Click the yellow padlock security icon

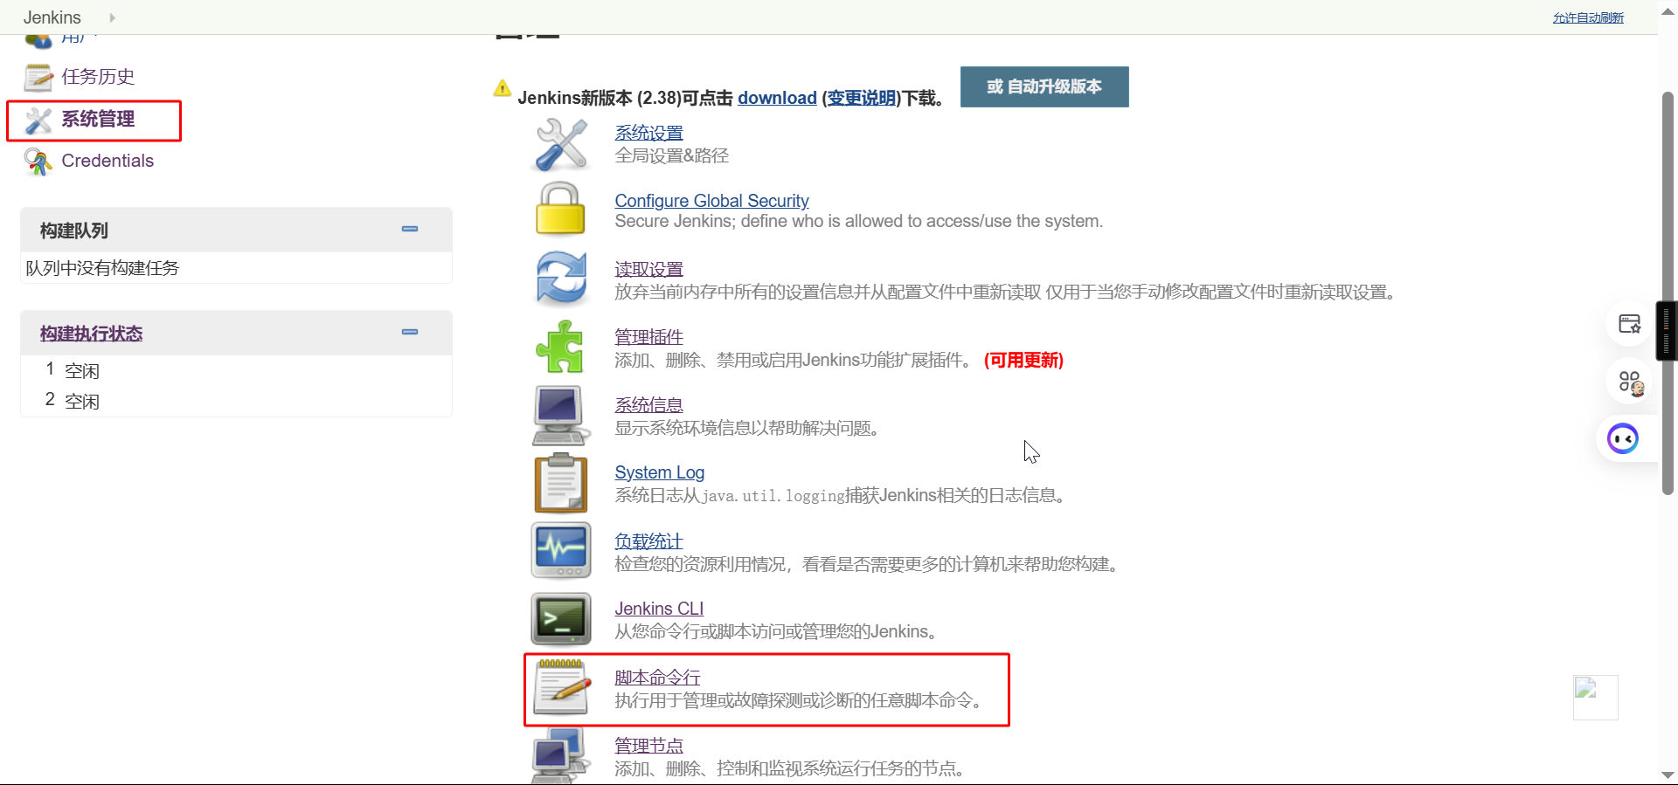click(x=560, y=210)
